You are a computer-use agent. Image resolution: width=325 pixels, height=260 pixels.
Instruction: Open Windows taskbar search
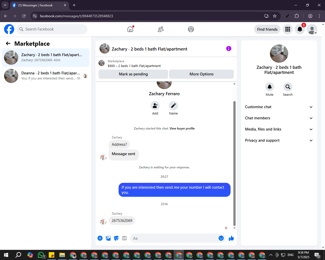point(18,255)
